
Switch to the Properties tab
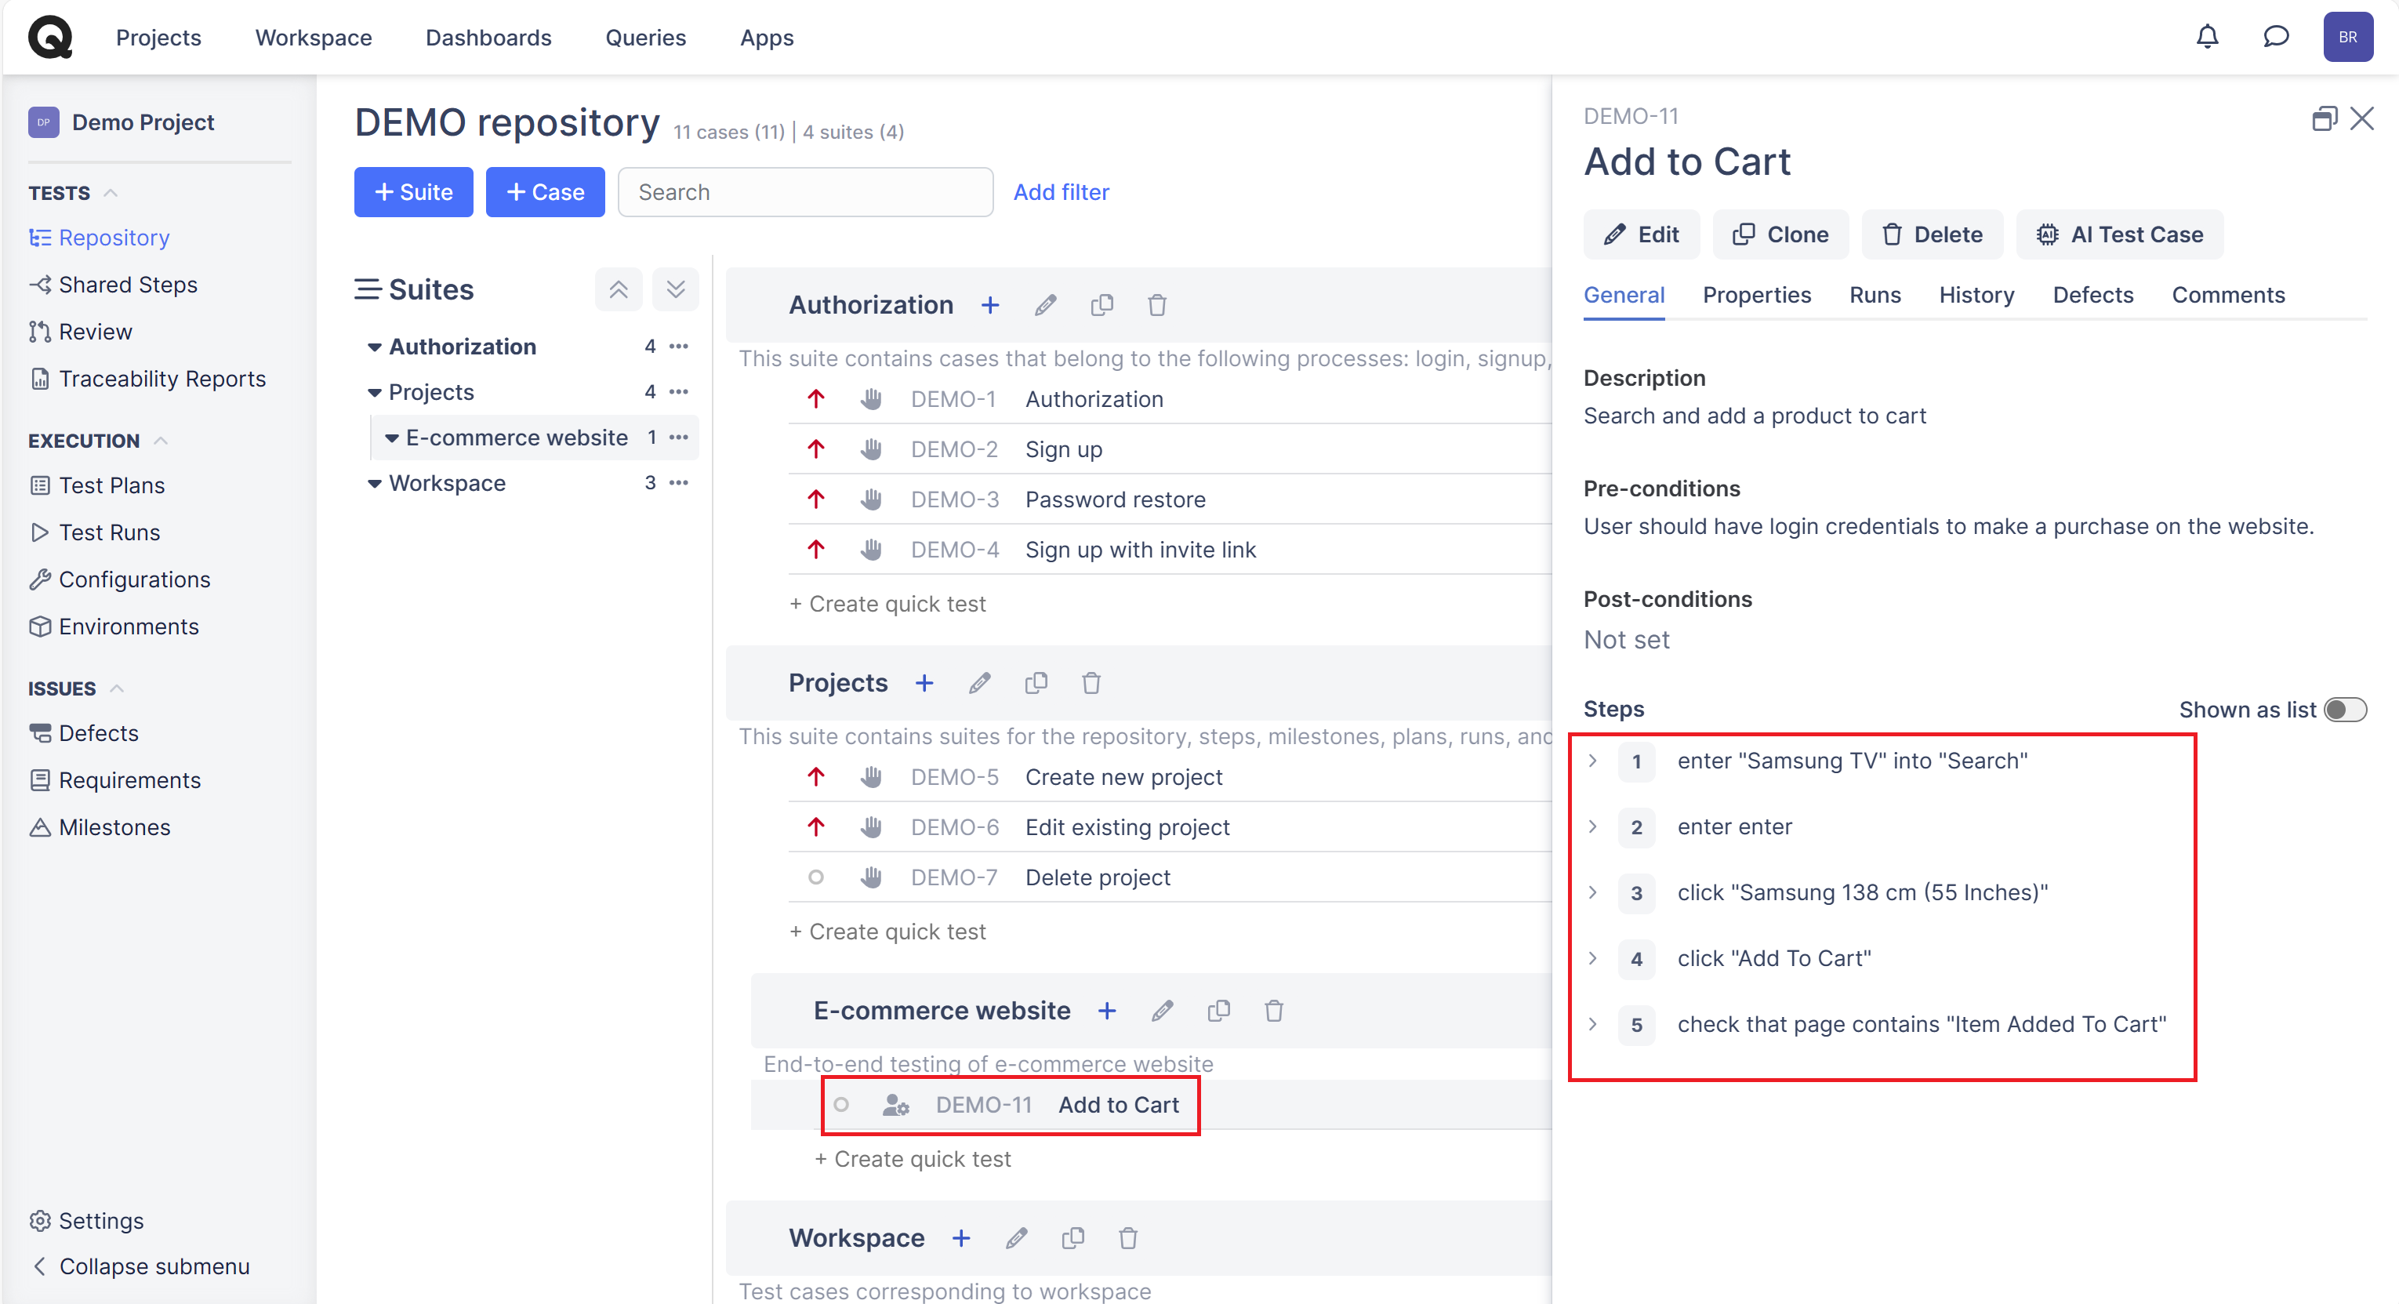pyautogui.click(x=1755, y=296)
